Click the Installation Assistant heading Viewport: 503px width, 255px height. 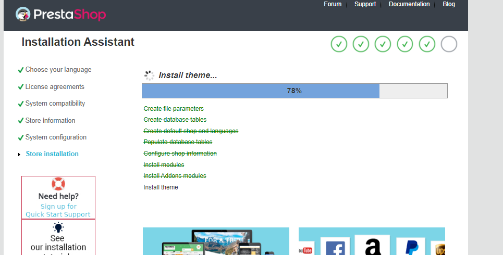78,42
